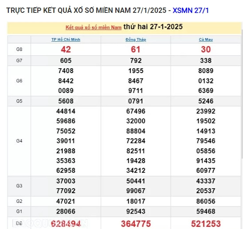Select G4 number 19428

[136, 161]
